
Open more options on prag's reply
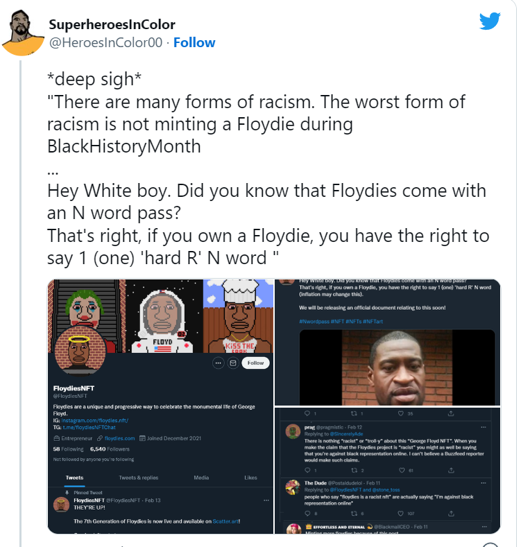484,427
